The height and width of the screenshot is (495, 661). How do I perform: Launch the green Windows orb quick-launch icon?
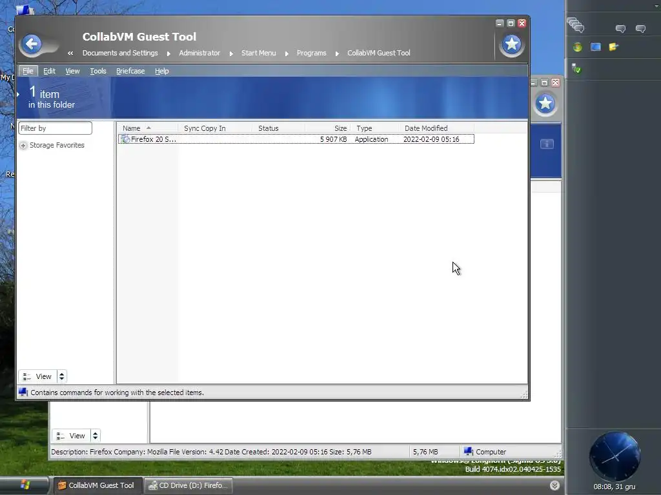point(578,47)
